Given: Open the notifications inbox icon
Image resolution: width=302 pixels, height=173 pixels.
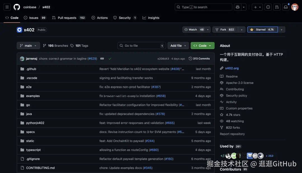Looking at the screenshot, I should (286, 7).
